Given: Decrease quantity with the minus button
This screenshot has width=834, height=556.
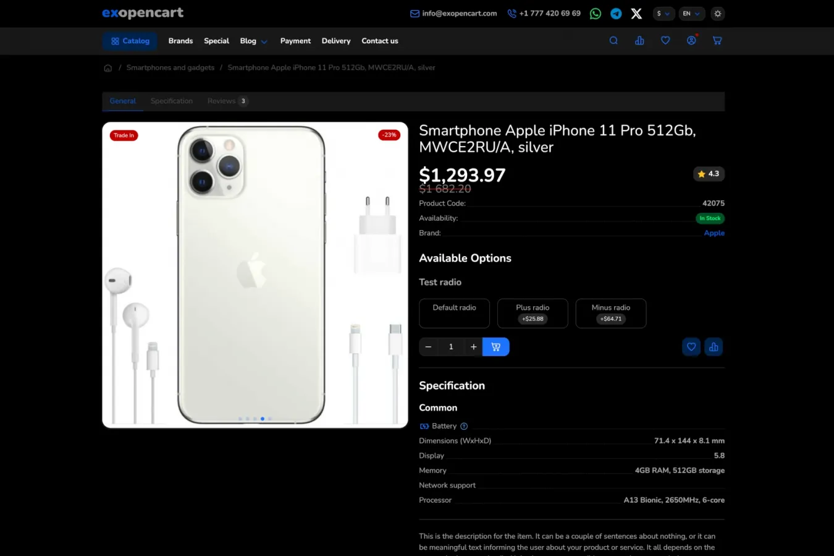Looking at the screenshot, I should (x=428, y=347).
